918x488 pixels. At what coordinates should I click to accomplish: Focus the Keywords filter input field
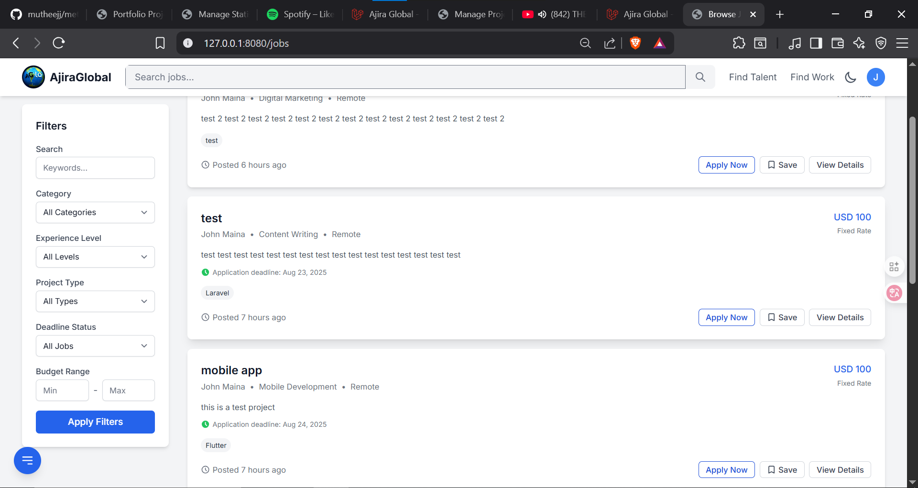pos(95,168)
